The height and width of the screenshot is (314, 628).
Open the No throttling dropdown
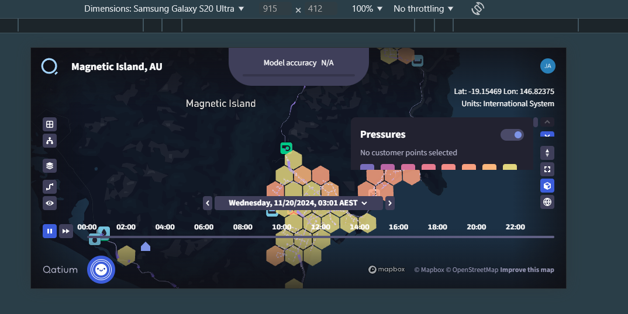(423, 8)
